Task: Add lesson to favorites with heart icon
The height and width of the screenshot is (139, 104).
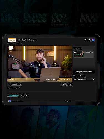Action: click(x=63, y=84)
